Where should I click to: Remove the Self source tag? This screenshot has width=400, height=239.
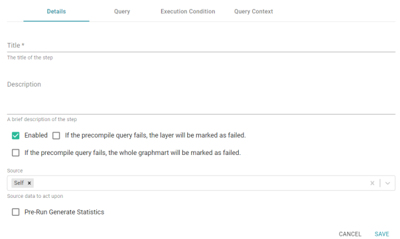pos(29,183)
